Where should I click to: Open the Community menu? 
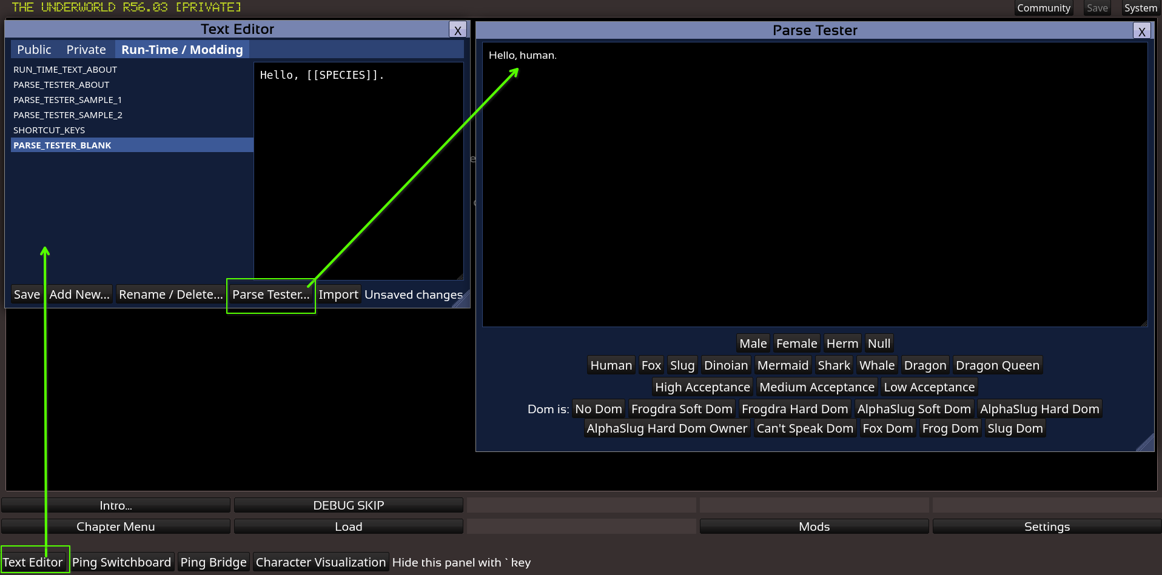click(1043, 8)
